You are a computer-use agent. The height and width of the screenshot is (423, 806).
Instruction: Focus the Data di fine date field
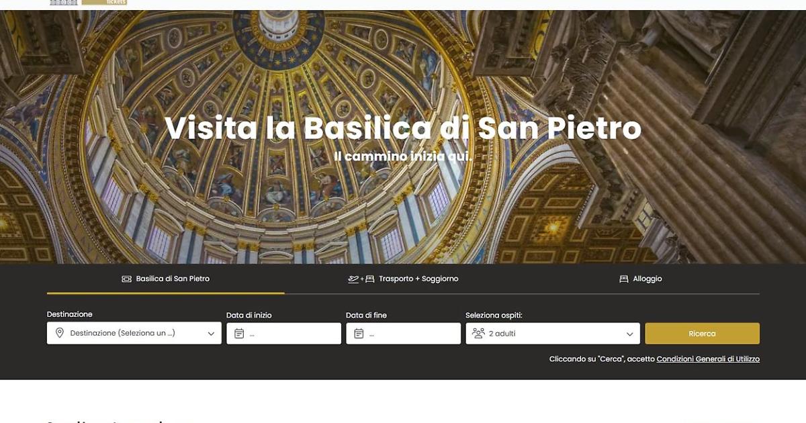404,334
